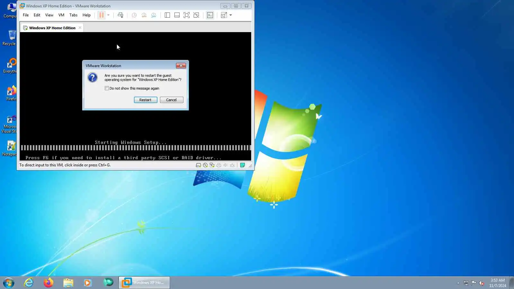Open the Snapshot Manager toolbar icon
Screen dimensions: 514x289
pyautogui.click(x=154, y=15)
